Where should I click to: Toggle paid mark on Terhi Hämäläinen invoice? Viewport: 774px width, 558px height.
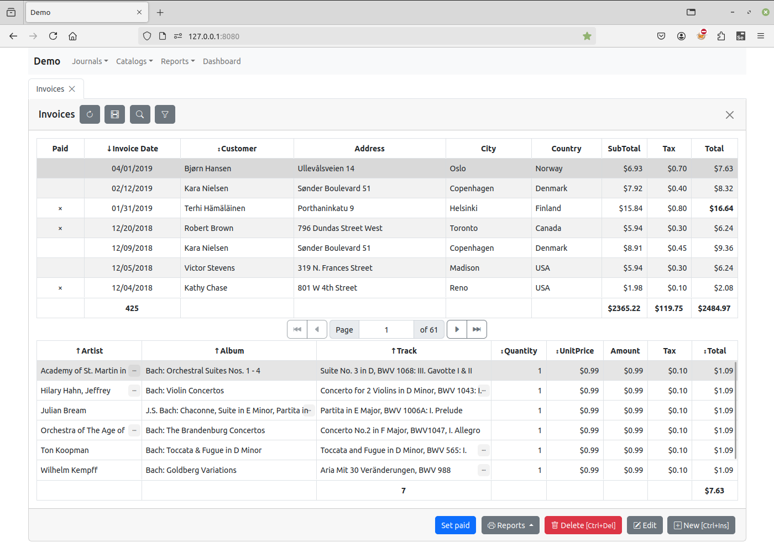[60, 208]
